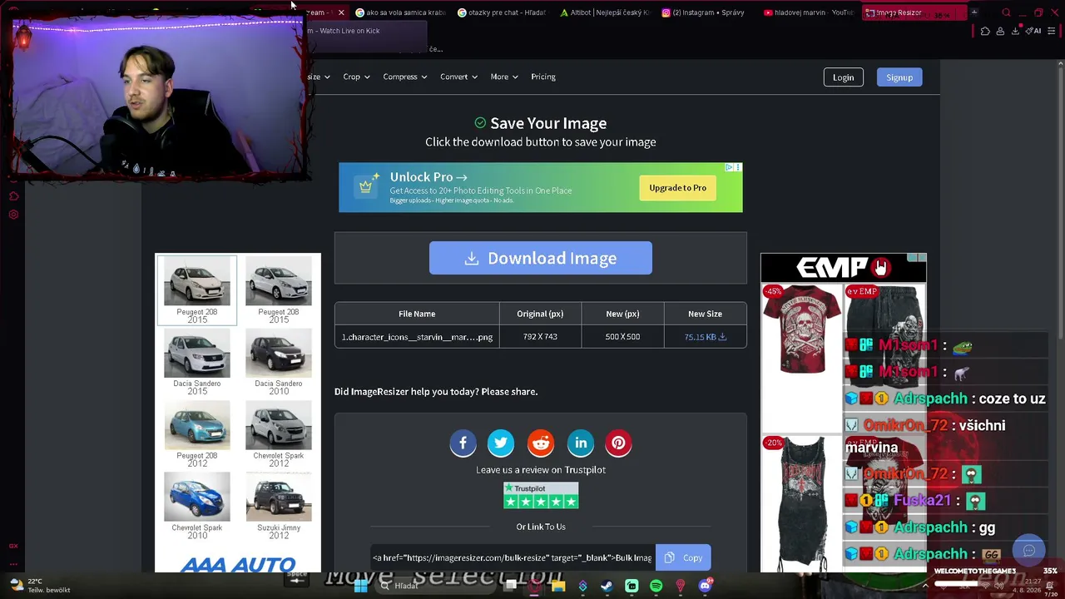Image resolution: width=1065 pixels, height=599 pixels.
Task: Expand the More dropdown menu
Action: (x=504, y=77)
